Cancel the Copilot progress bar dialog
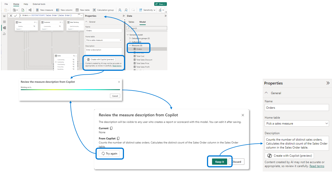This screenshot has width=334, height=174. point(115,96)
